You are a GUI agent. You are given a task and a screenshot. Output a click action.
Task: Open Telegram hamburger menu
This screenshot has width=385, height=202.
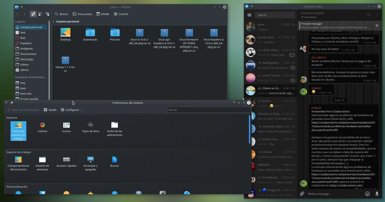[250, 15]
